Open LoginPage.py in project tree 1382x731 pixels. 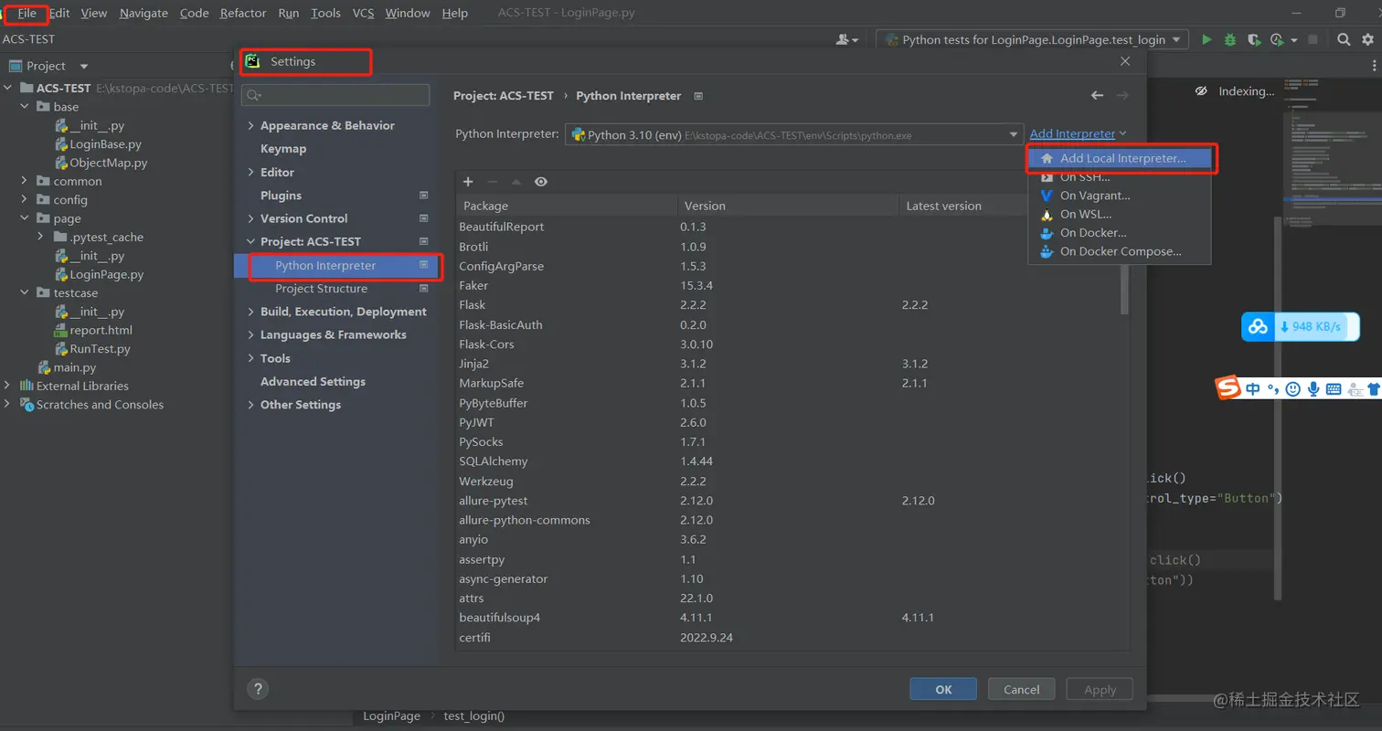pyautogui.click(x=107, y=274)
